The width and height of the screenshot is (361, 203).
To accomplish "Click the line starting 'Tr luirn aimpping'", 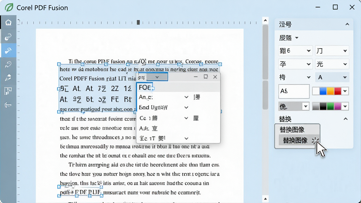I will click(144, 165).
